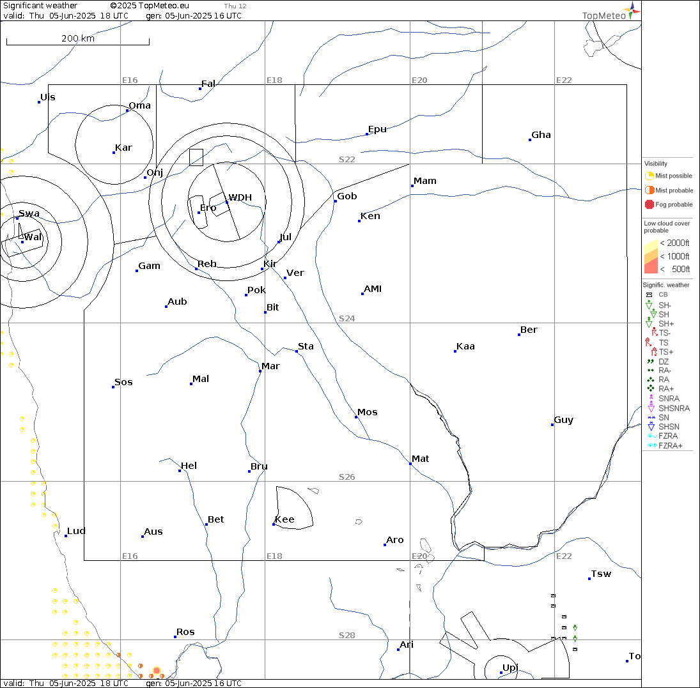
Task: Click the Swa station label
Action: click(29, 213)
